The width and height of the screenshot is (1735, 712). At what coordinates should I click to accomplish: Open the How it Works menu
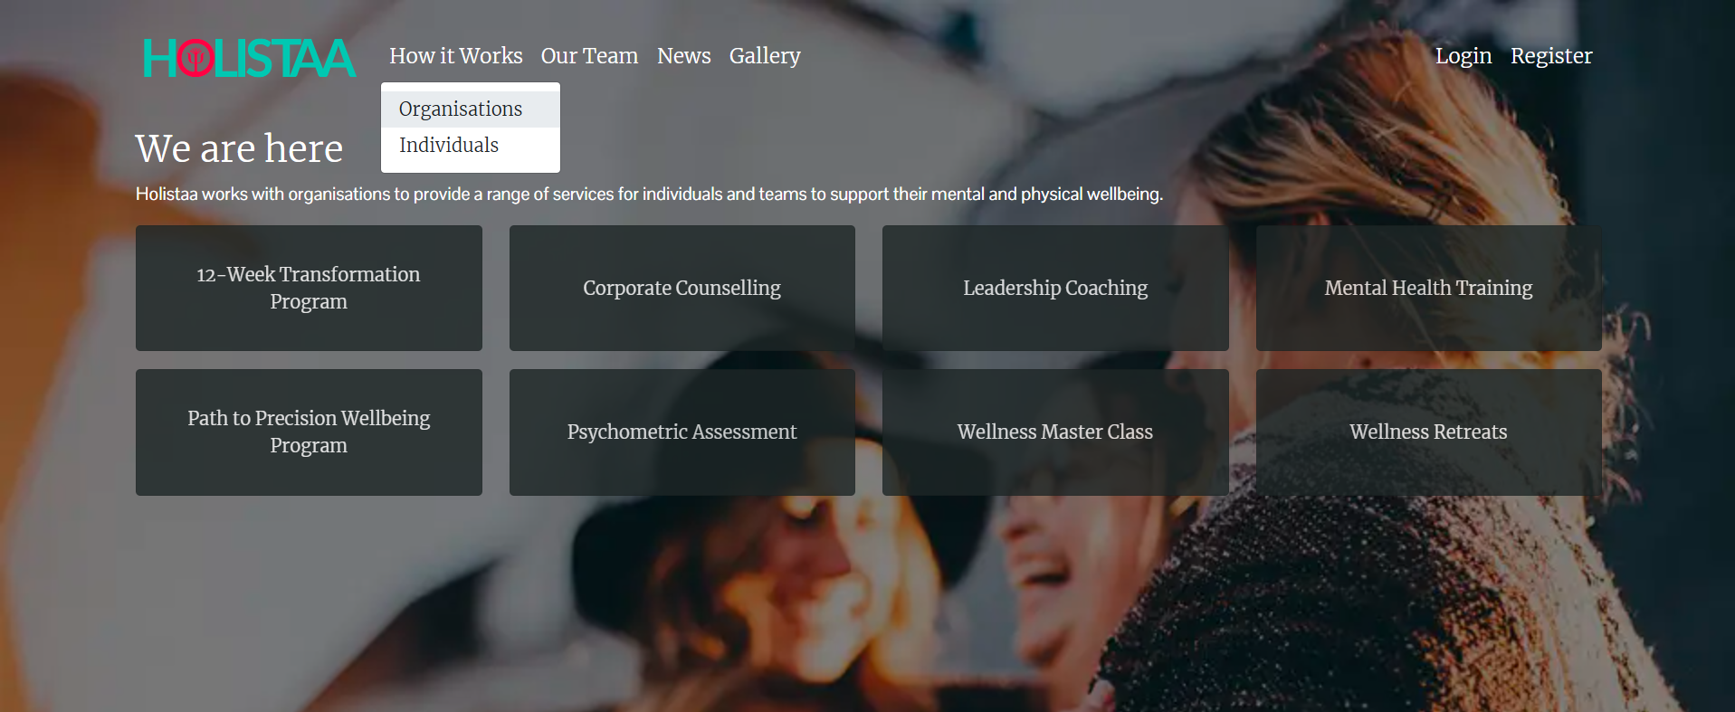point(456,56)
